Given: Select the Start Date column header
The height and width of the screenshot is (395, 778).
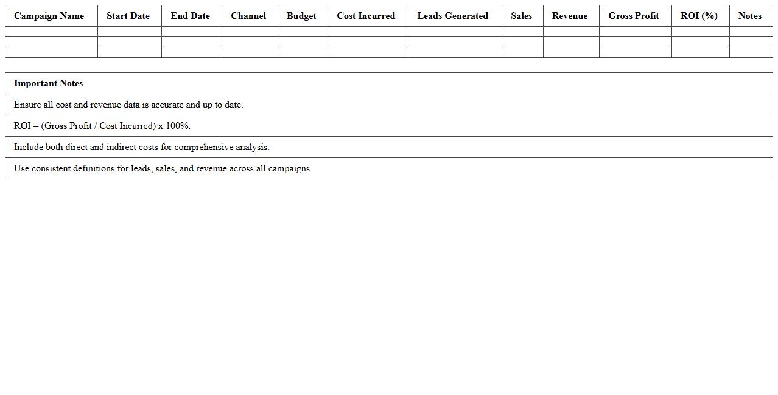Looking at the screenshot, I should coord(128,16).
